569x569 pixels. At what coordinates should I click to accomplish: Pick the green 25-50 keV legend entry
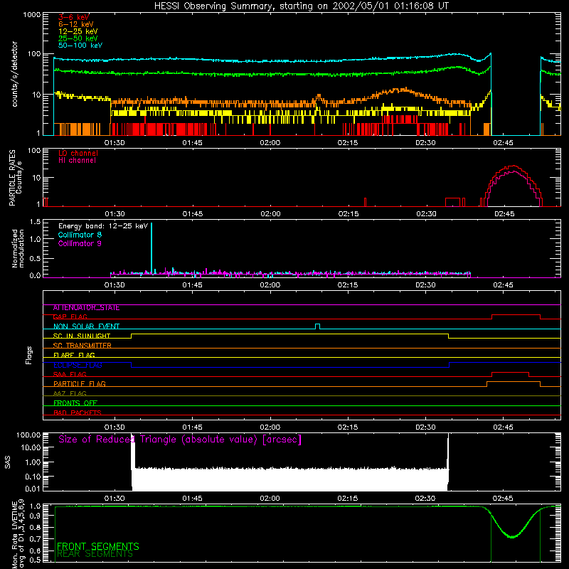(x=78, y=38)
